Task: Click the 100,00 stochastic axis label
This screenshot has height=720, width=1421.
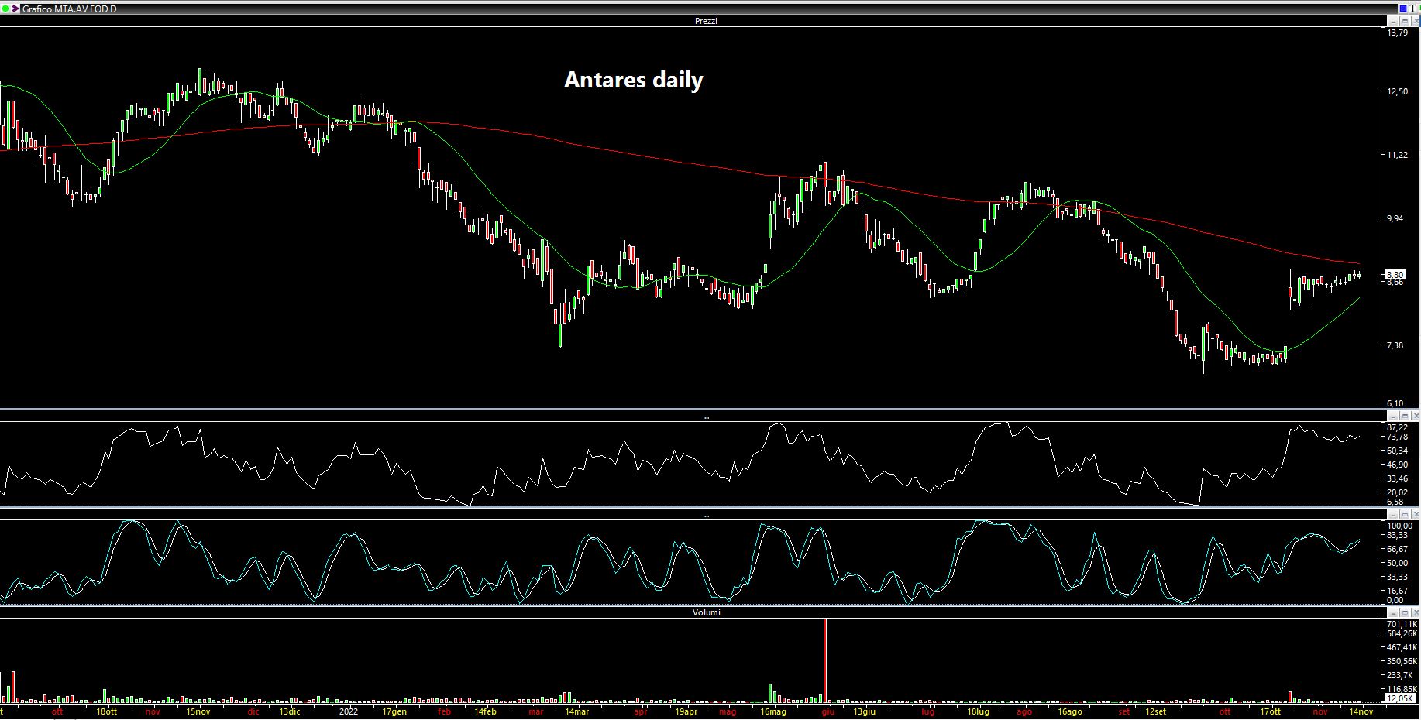Action: coord(1399,526)
